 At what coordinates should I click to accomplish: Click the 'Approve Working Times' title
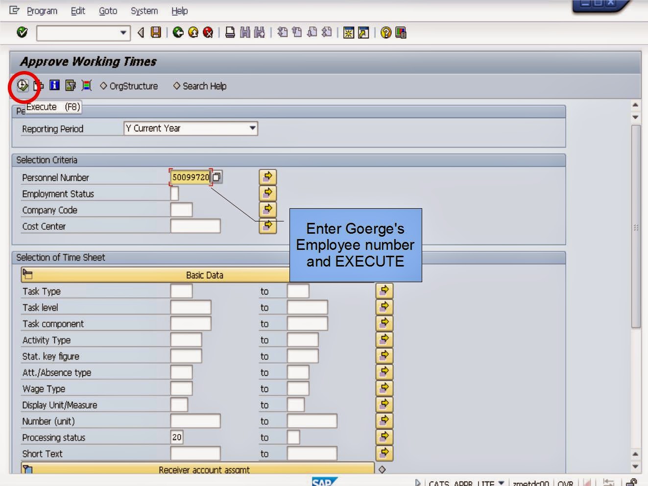click(x=88, y=61)
